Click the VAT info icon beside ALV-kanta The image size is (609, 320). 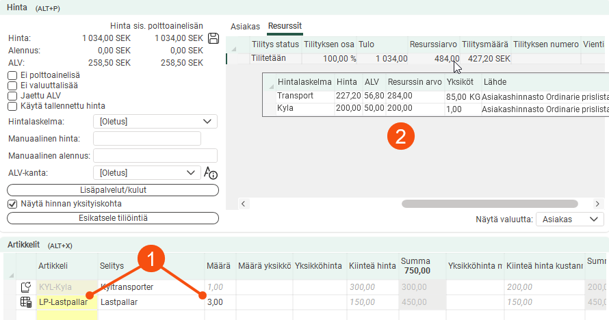211,173
